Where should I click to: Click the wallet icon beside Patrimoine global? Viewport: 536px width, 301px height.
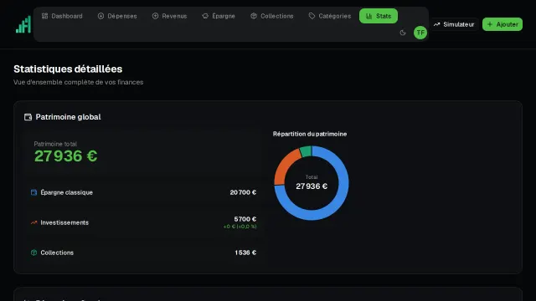[28, 117]
